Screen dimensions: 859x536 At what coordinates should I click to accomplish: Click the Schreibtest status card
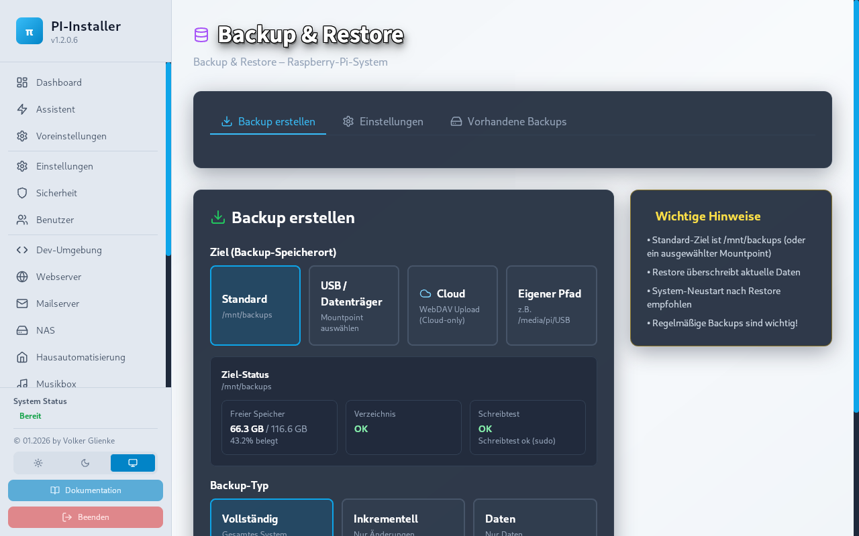[527, 427]
